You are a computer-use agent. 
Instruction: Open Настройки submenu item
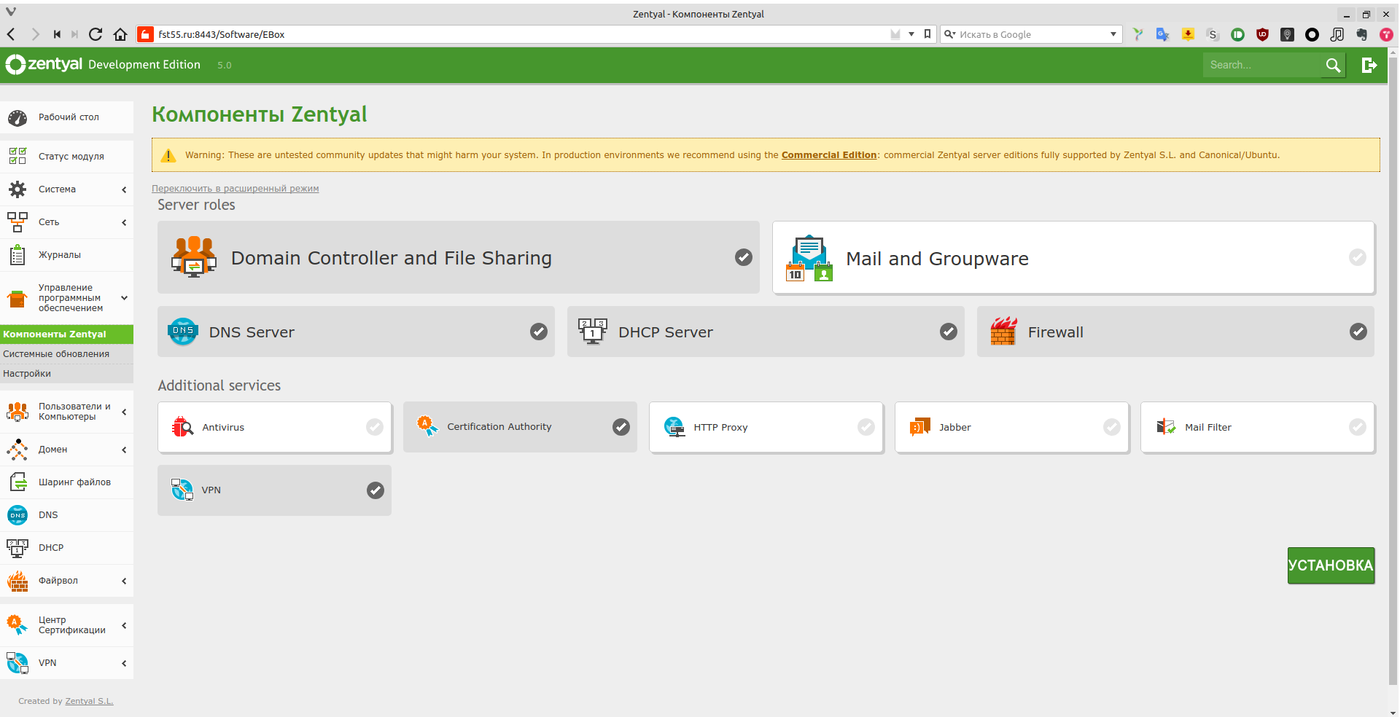pyautogui.click(x=66, y=374)
